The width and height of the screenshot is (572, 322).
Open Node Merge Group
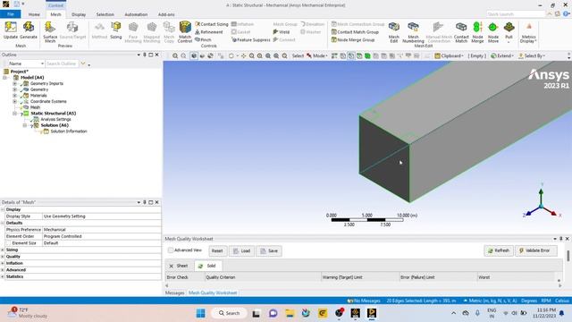(353, 39)
